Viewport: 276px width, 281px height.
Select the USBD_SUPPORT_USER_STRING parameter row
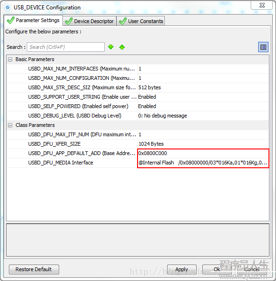coord(138,97)
